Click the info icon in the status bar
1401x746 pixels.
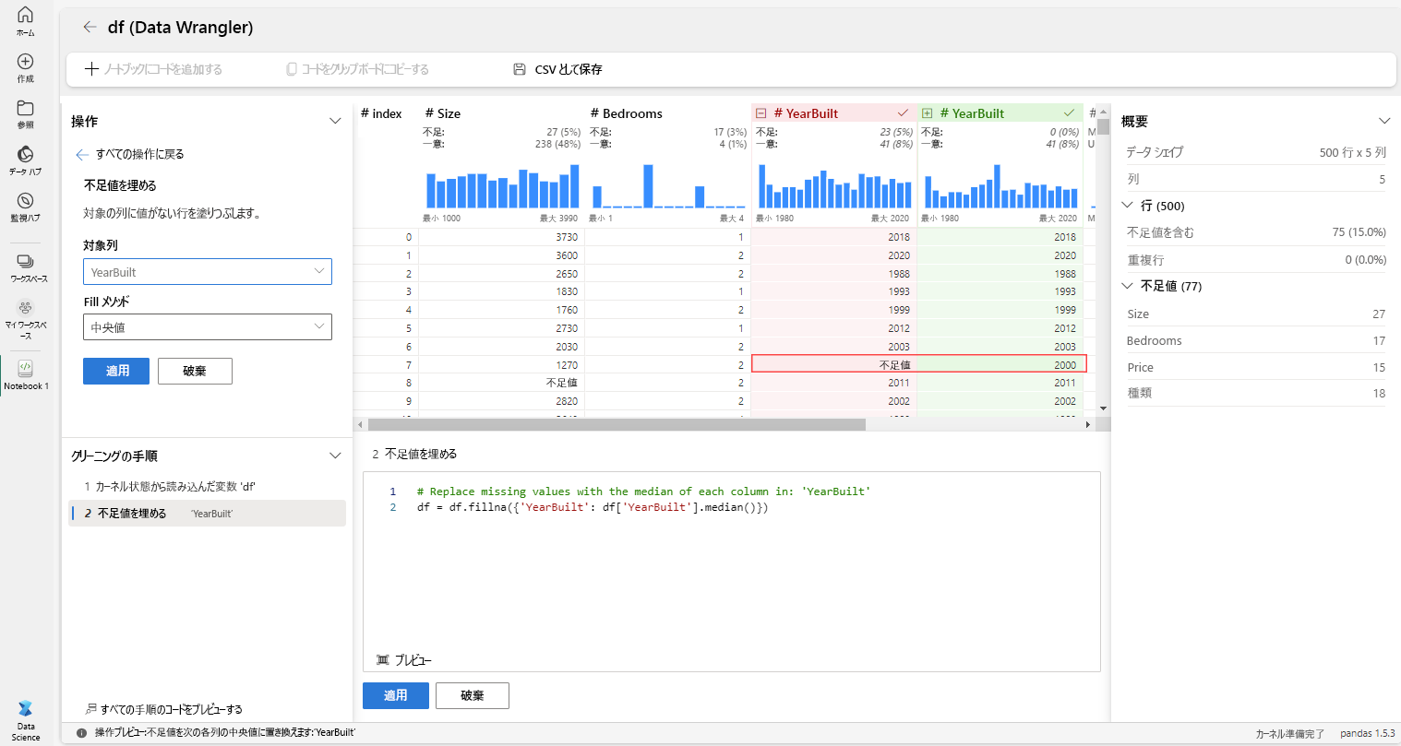click(82, 733)
